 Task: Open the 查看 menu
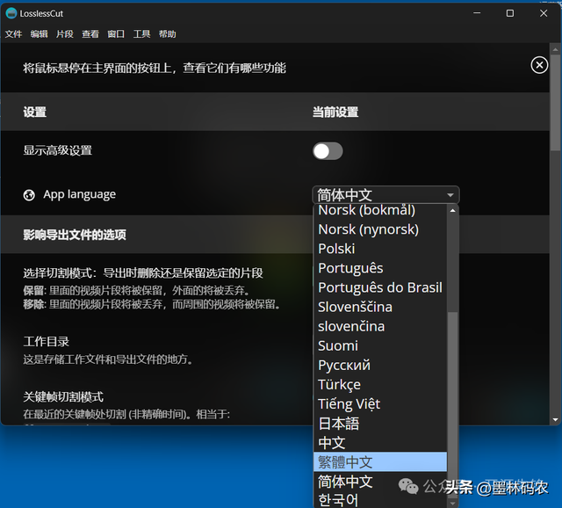point(90,34)
